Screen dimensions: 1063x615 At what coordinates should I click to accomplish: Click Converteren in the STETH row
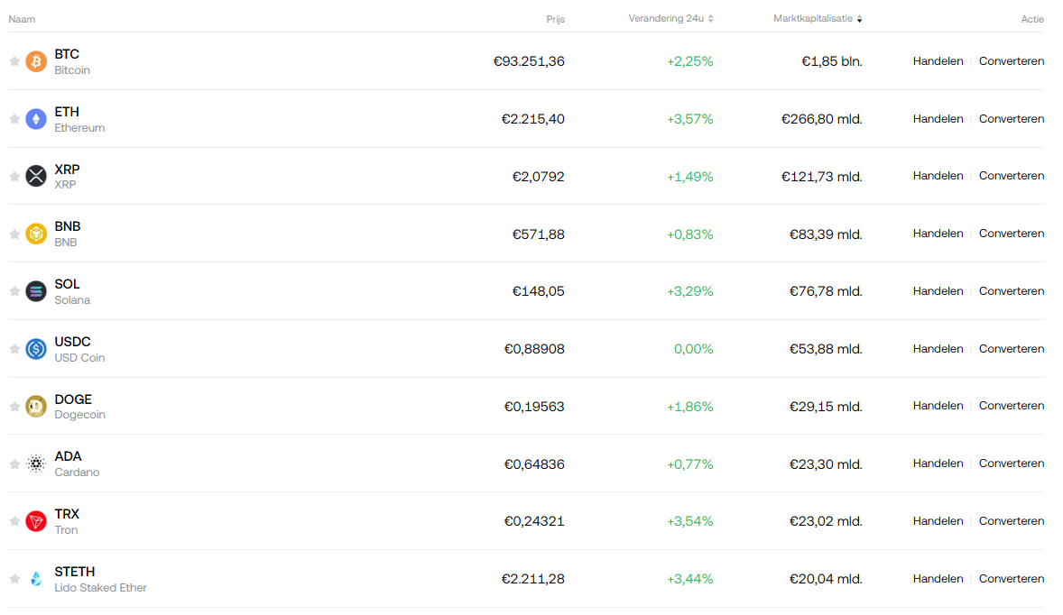click(x=1012, y=579)
